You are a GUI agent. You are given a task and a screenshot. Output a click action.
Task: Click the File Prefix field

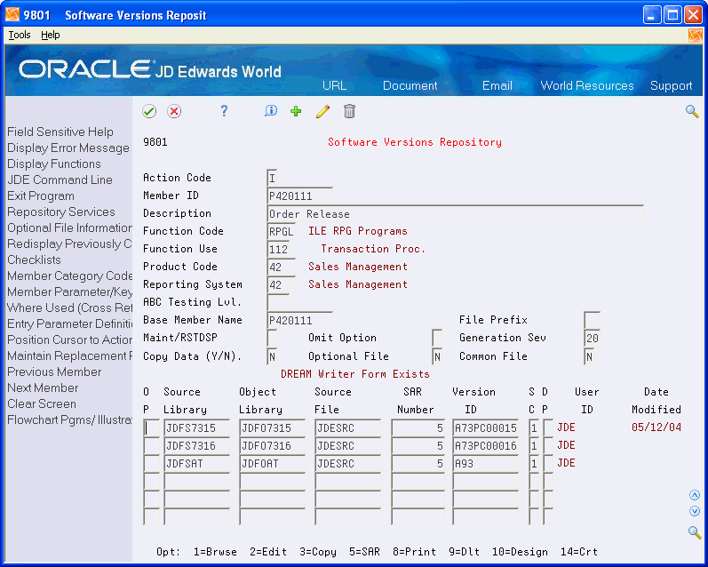click(x=592, y=320)
